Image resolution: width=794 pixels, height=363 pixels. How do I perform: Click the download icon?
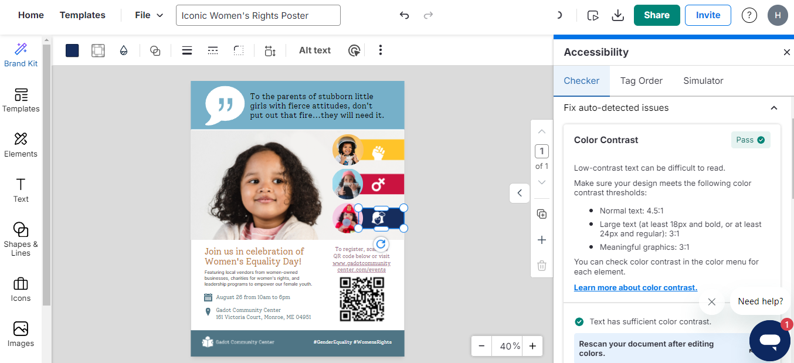click(617, 15)
